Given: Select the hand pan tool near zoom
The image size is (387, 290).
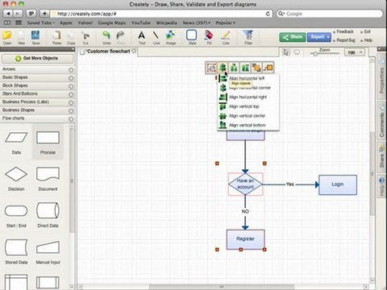Looking at the screenshot, I should click(297, 52).
